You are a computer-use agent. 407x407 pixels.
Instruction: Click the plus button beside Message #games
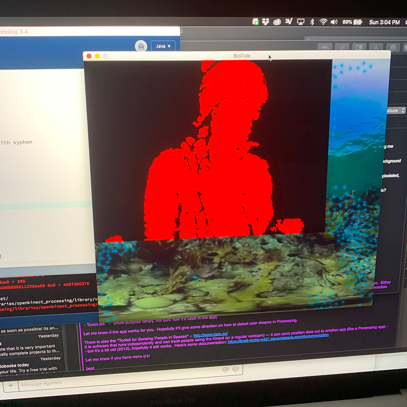coord(11,385)
